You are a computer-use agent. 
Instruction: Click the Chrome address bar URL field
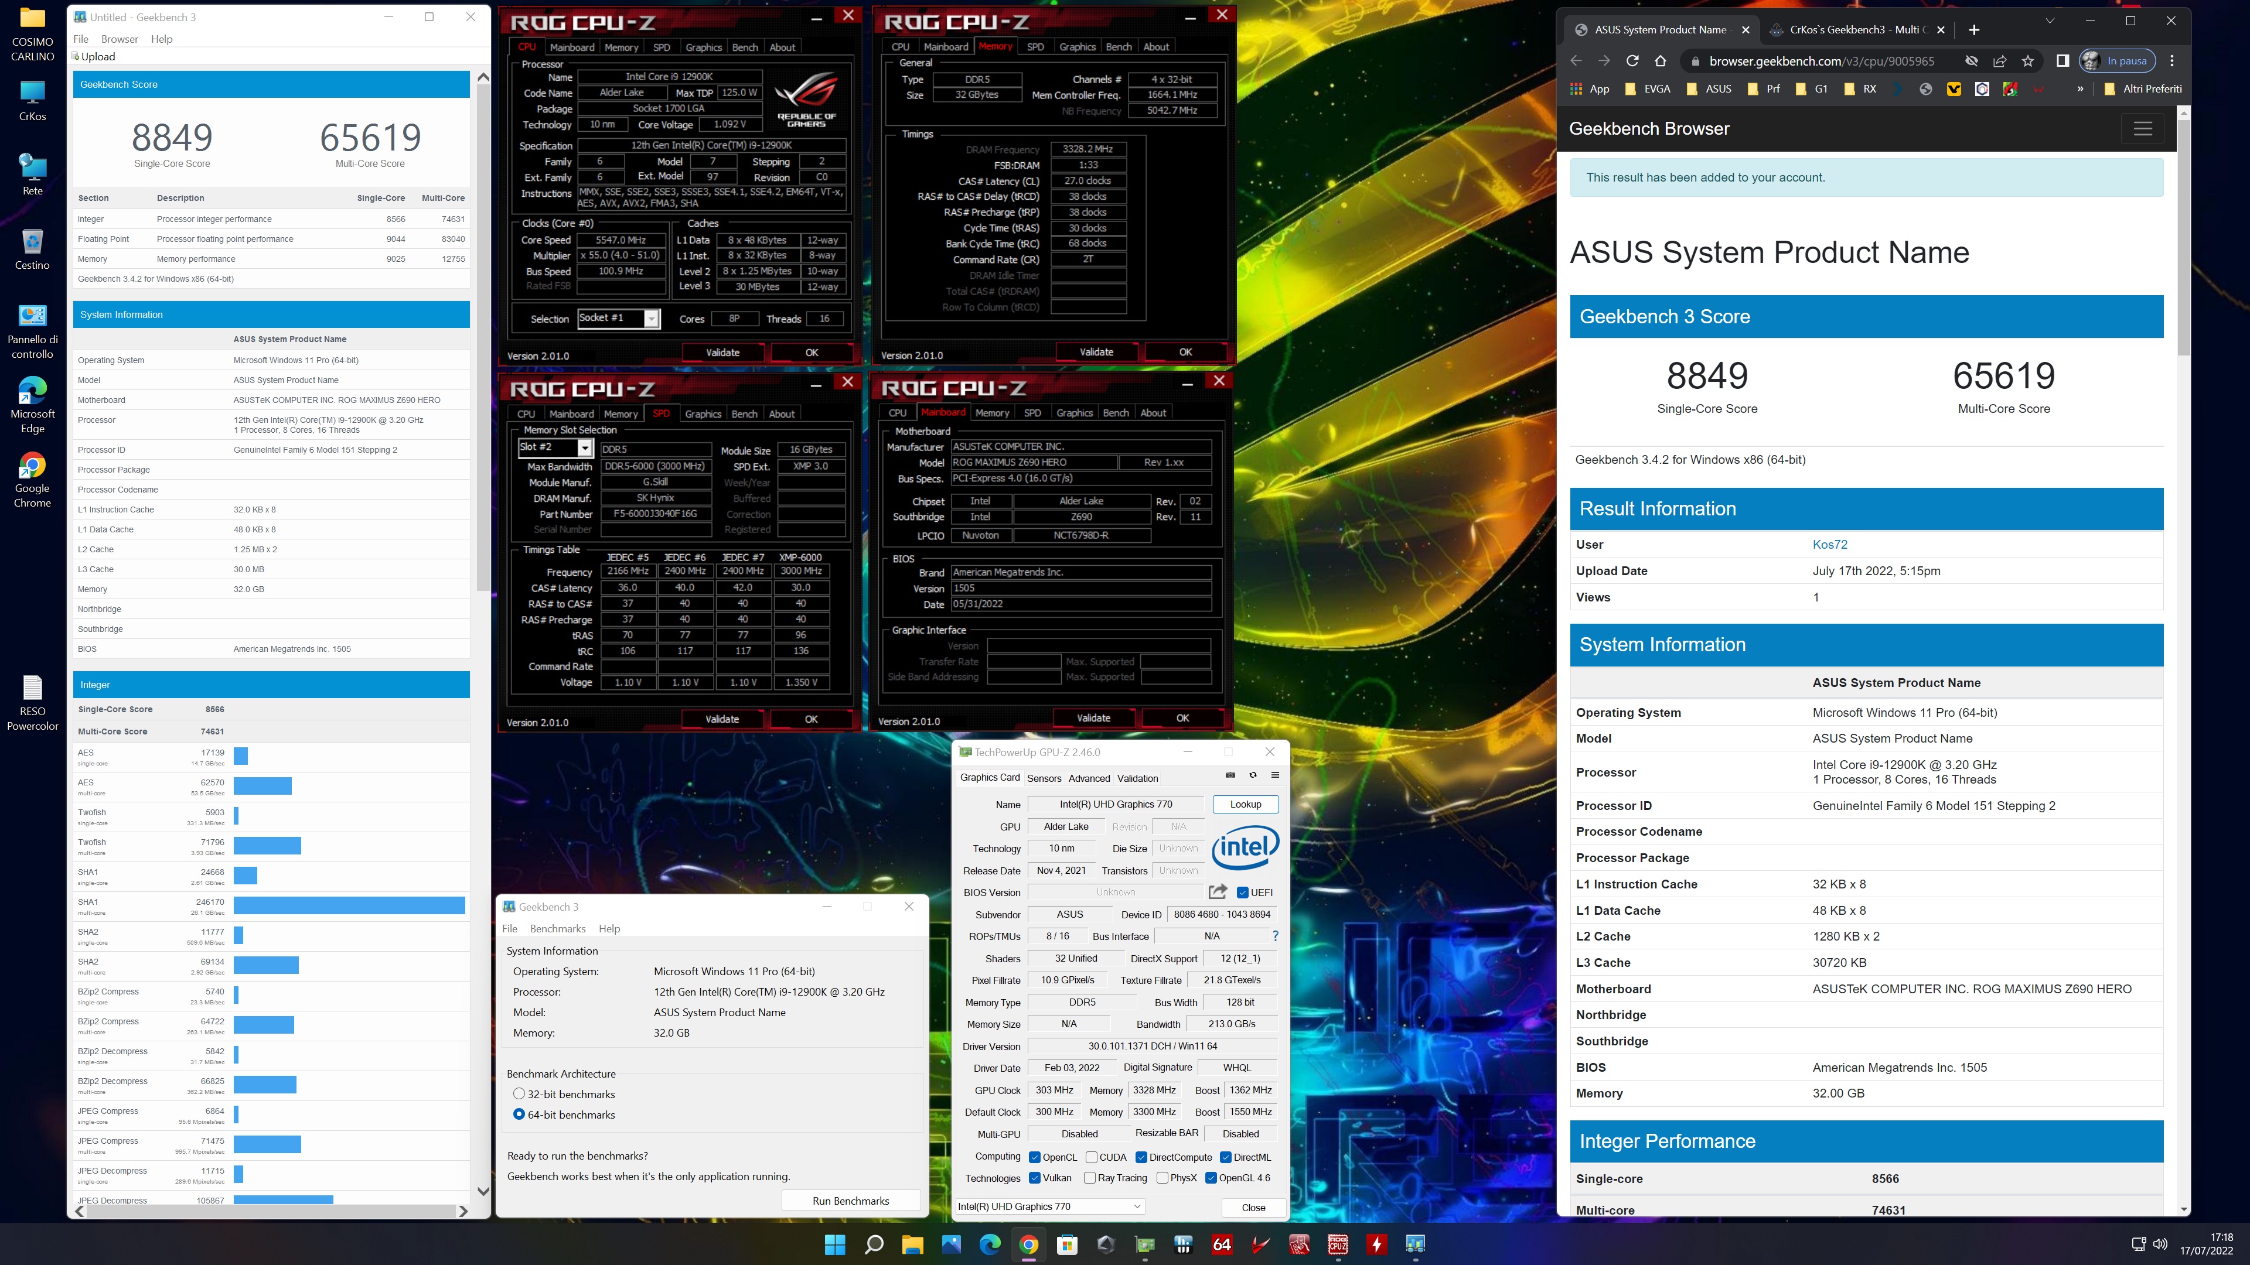pyautogui.click(x=1821, y=61)
